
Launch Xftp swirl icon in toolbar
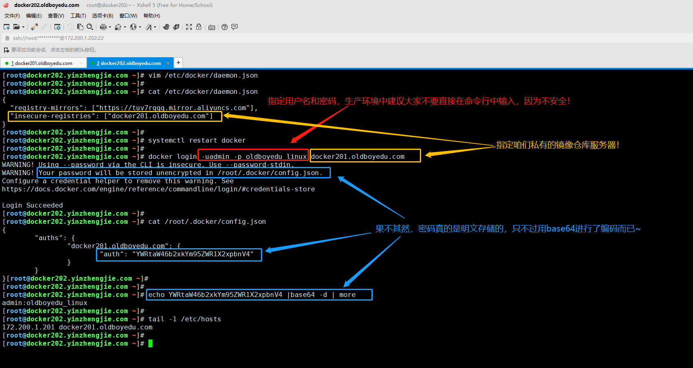pyautogui.click(x=166, y=27)
